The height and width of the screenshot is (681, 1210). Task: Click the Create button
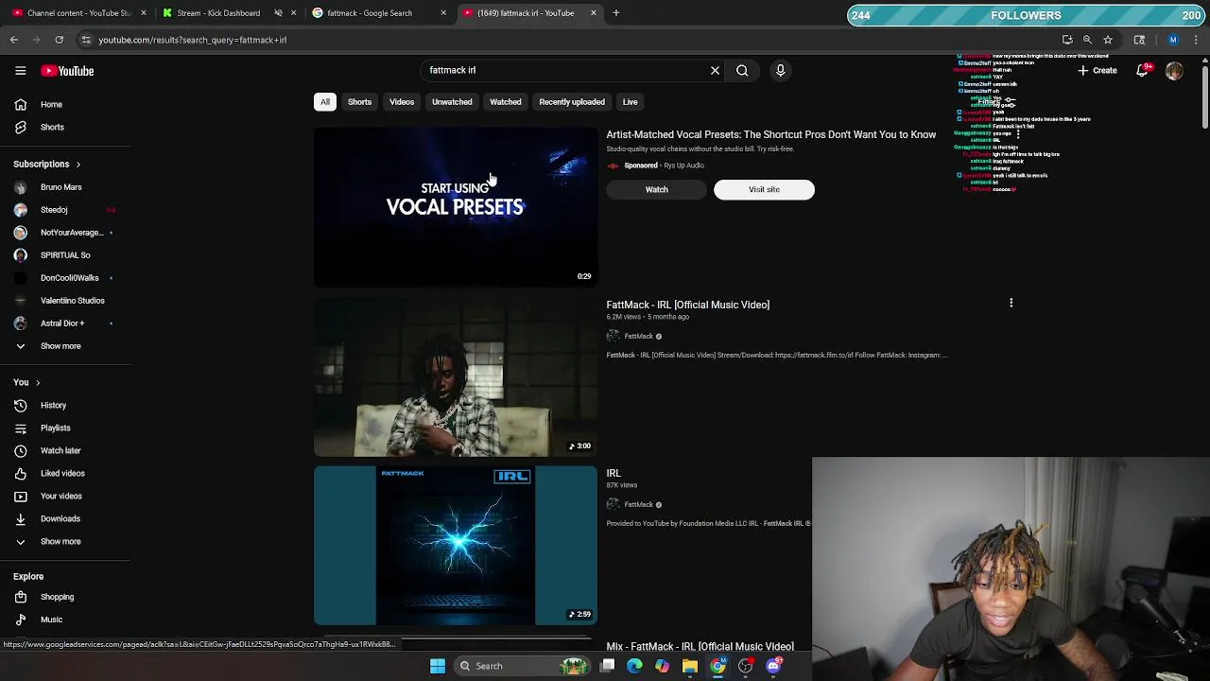coord(1097,71)
